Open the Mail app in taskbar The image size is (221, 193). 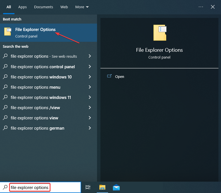coord(116,187)
